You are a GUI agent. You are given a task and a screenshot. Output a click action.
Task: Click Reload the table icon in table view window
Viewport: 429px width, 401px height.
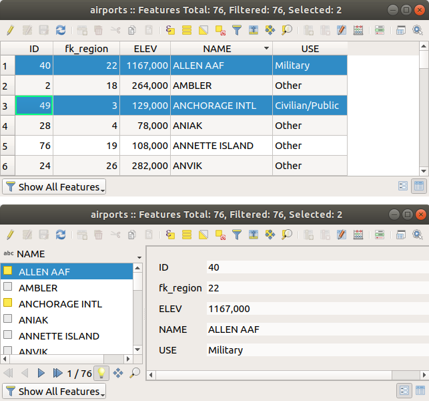click(61, 30)
